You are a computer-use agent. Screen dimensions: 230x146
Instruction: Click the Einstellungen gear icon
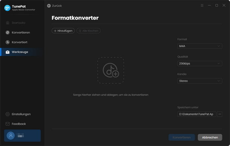[8, 114]
